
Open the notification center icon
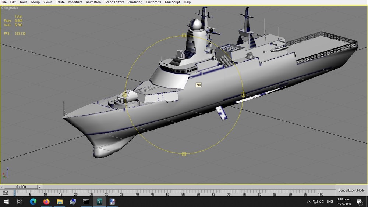[x=359, y=201]
